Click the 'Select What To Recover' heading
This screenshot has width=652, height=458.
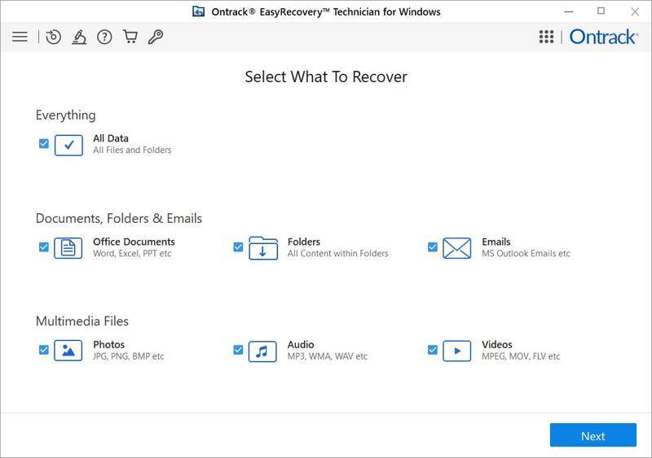(x=326, y=76)
